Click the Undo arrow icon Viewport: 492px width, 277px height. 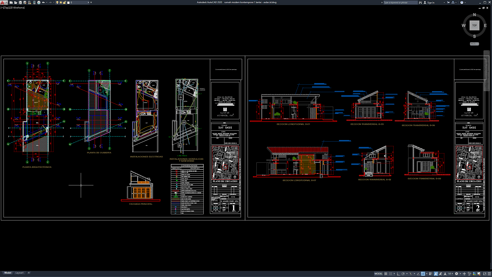[43, 2]
